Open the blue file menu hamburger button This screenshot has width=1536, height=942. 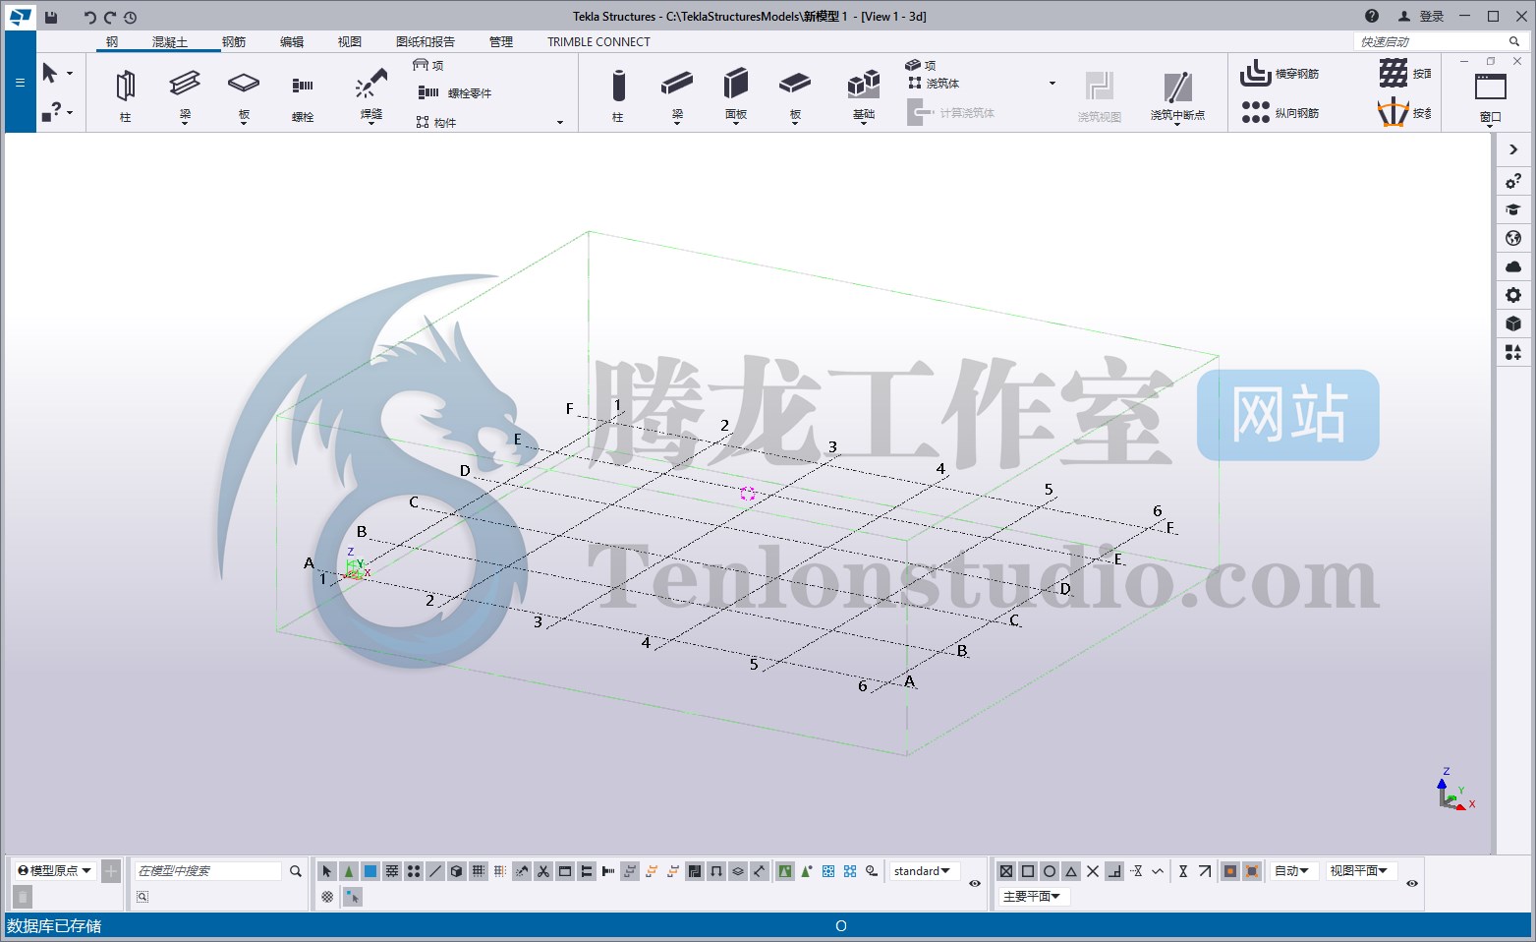(20, 82)
